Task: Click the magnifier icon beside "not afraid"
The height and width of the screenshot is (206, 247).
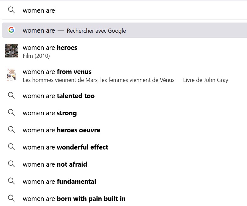Action: (11, 164)
